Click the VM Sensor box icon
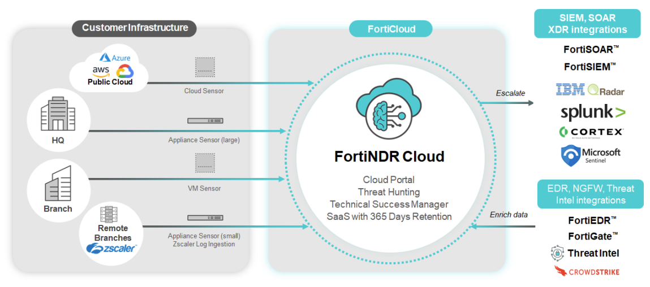The height and width of the screenshot is (287, 650). click(205, 163)
